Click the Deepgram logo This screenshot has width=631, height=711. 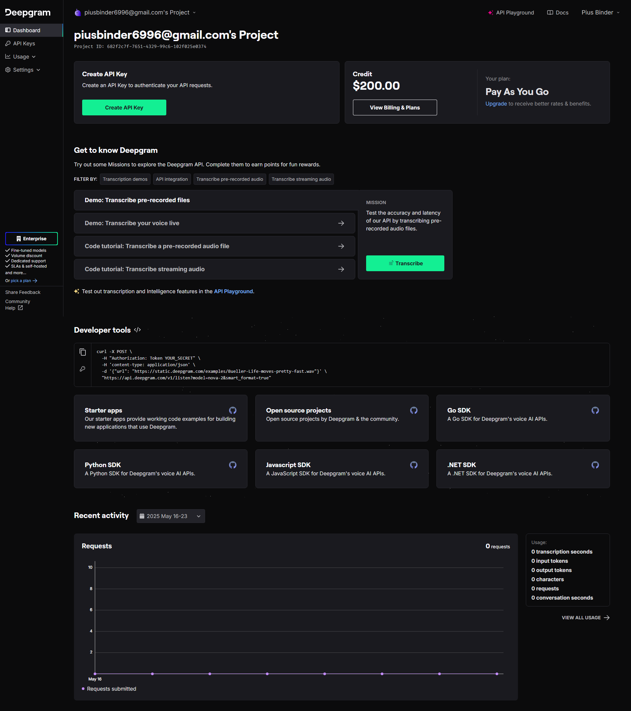[28, 12]
